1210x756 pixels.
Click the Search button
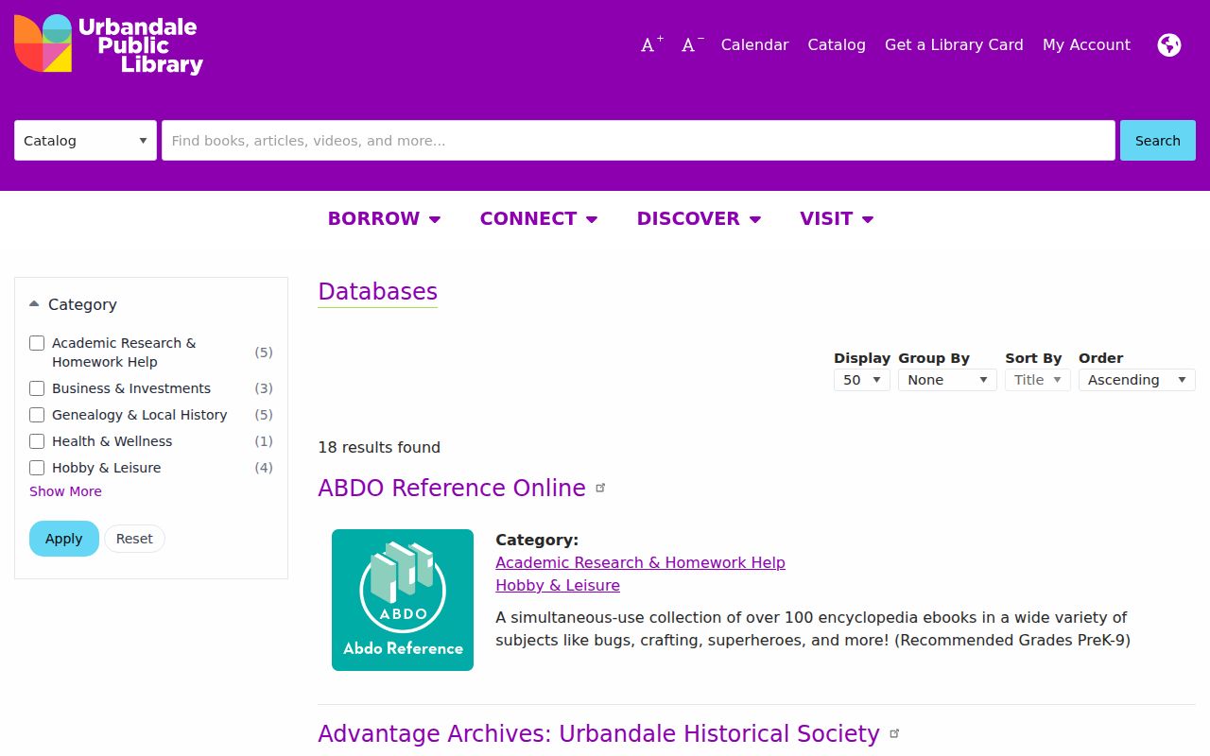click(x=1158, y=141)
